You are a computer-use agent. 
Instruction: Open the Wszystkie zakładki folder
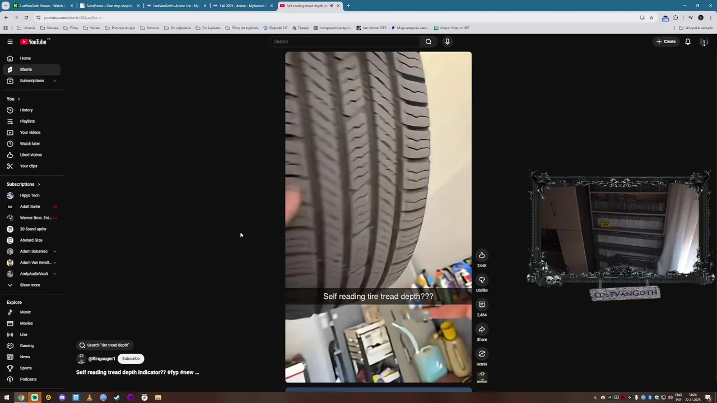click(x=697, y=28)
